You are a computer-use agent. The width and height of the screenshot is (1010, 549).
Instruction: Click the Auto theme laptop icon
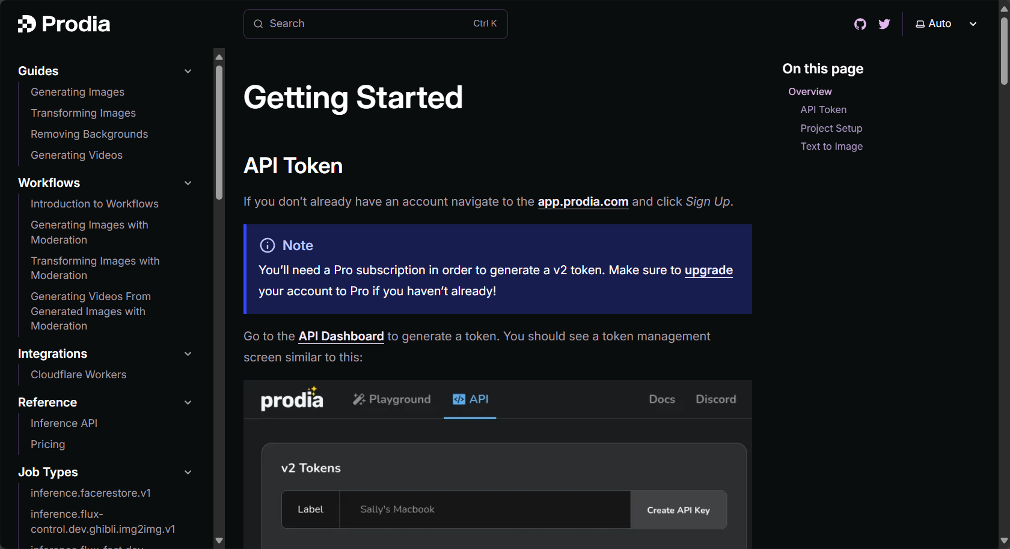[920, 24]
